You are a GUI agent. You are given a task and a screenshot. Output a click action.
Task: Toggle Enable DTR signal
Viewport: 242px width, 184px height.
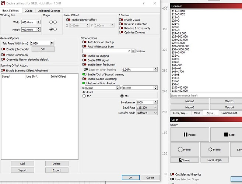click(x=84, y=60)
